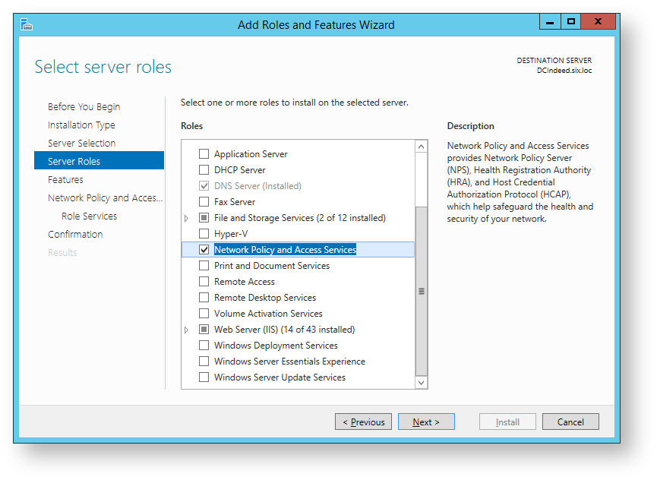
Task: Go back with the Previous button
Action: [x=363, y=422]
